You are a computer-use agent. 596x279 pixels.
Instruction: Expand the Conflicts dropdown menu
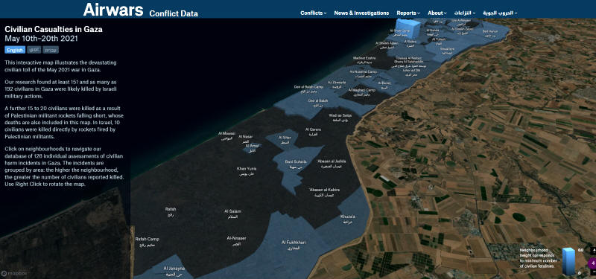click(x=313, y=13)
